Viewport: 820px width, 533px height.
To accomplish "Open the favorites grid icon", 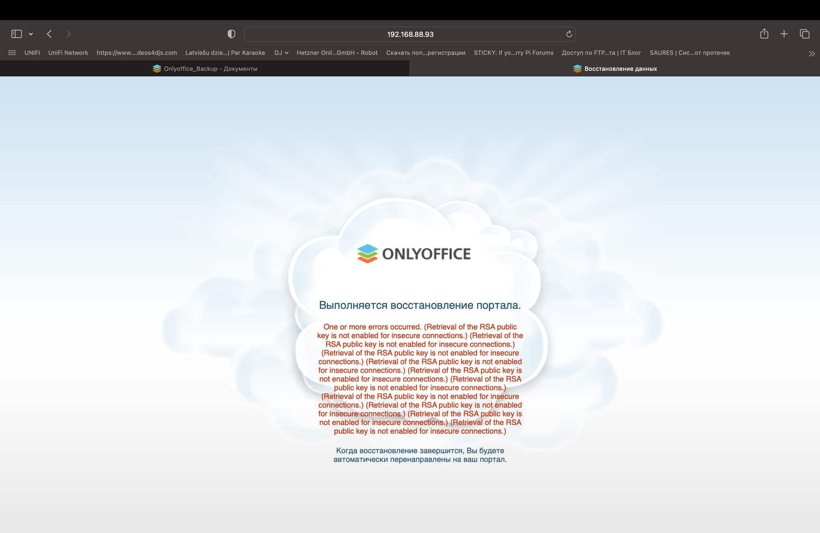I will tap(12, 53).
